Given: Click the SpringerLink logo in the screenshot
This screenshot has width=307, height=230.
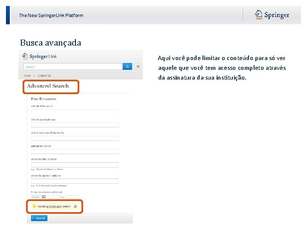Looking at the screenshot, I should 39,56.
